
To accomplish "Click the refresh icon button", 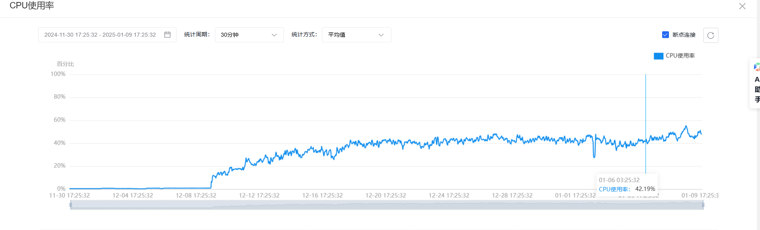I will click(x=710, y=35).
